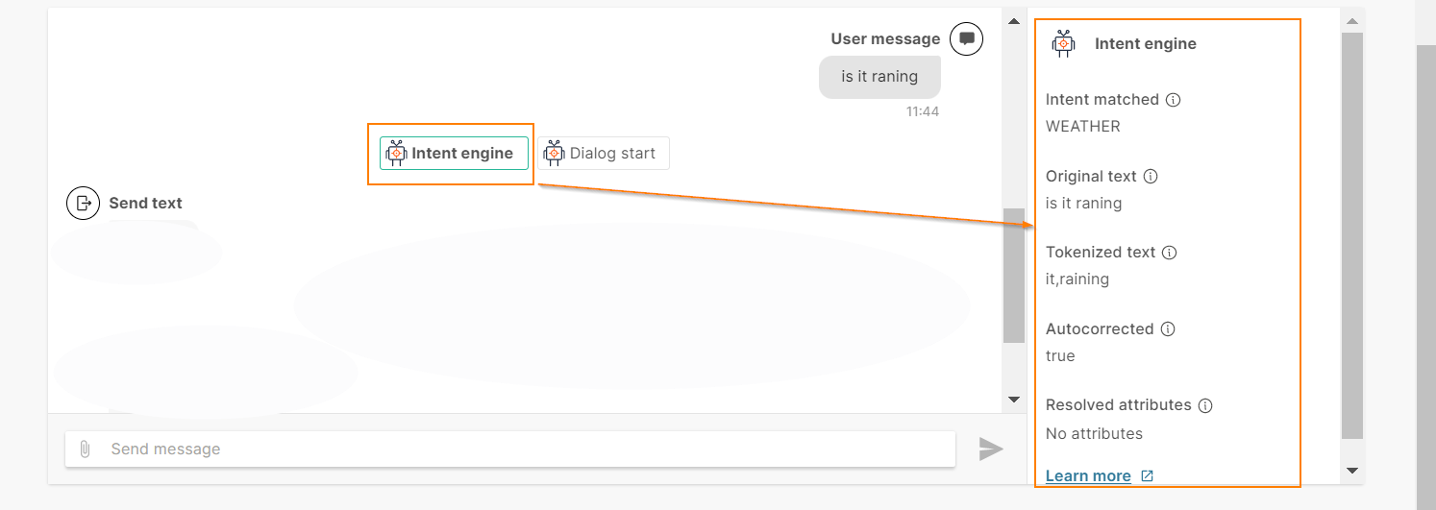Click the send message arrow icon
This screenshot has height=510, width=1436.
point(991,449)
